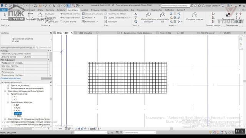Viewport: 246px width, 138px height.
Task: Expand the Область dropdown
Action: coord(94,18)
